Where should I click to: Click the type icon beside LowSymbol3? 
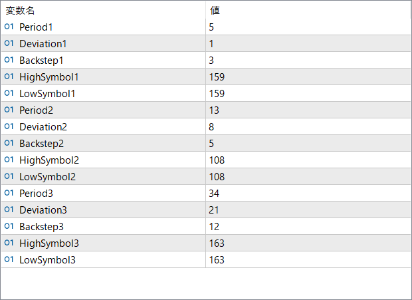coord(9,259)
